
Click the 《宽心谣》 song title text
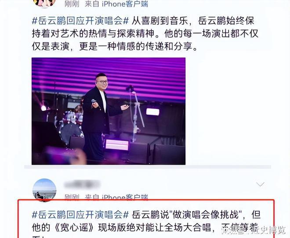point(74,227)
